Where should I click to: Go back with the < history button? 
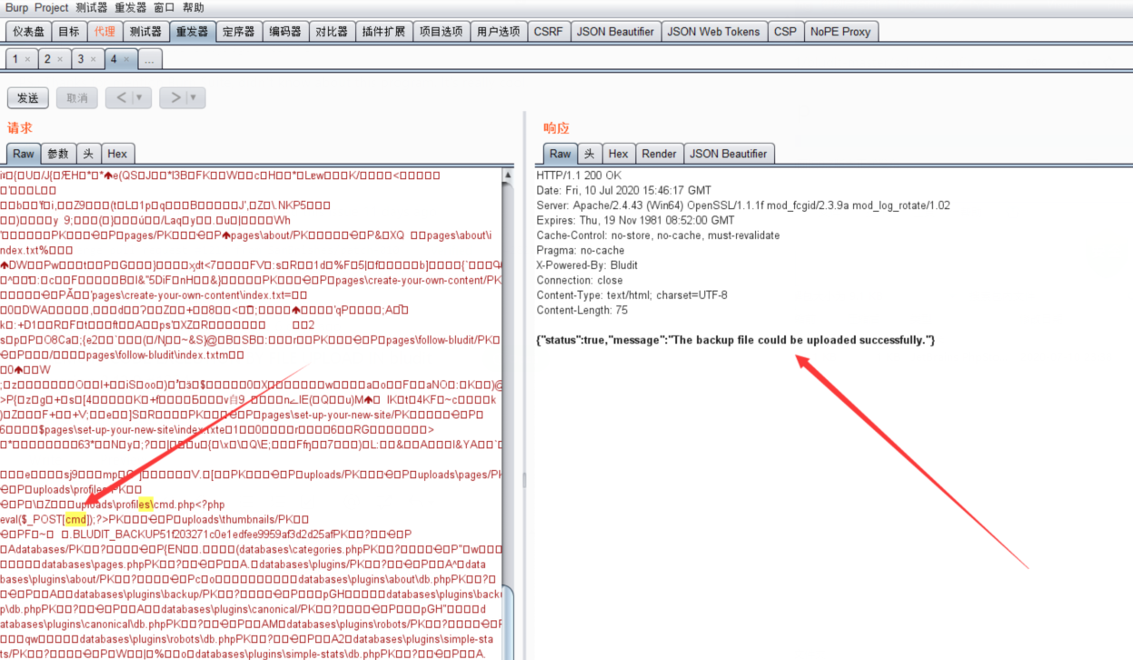click(x=123, y=97)
